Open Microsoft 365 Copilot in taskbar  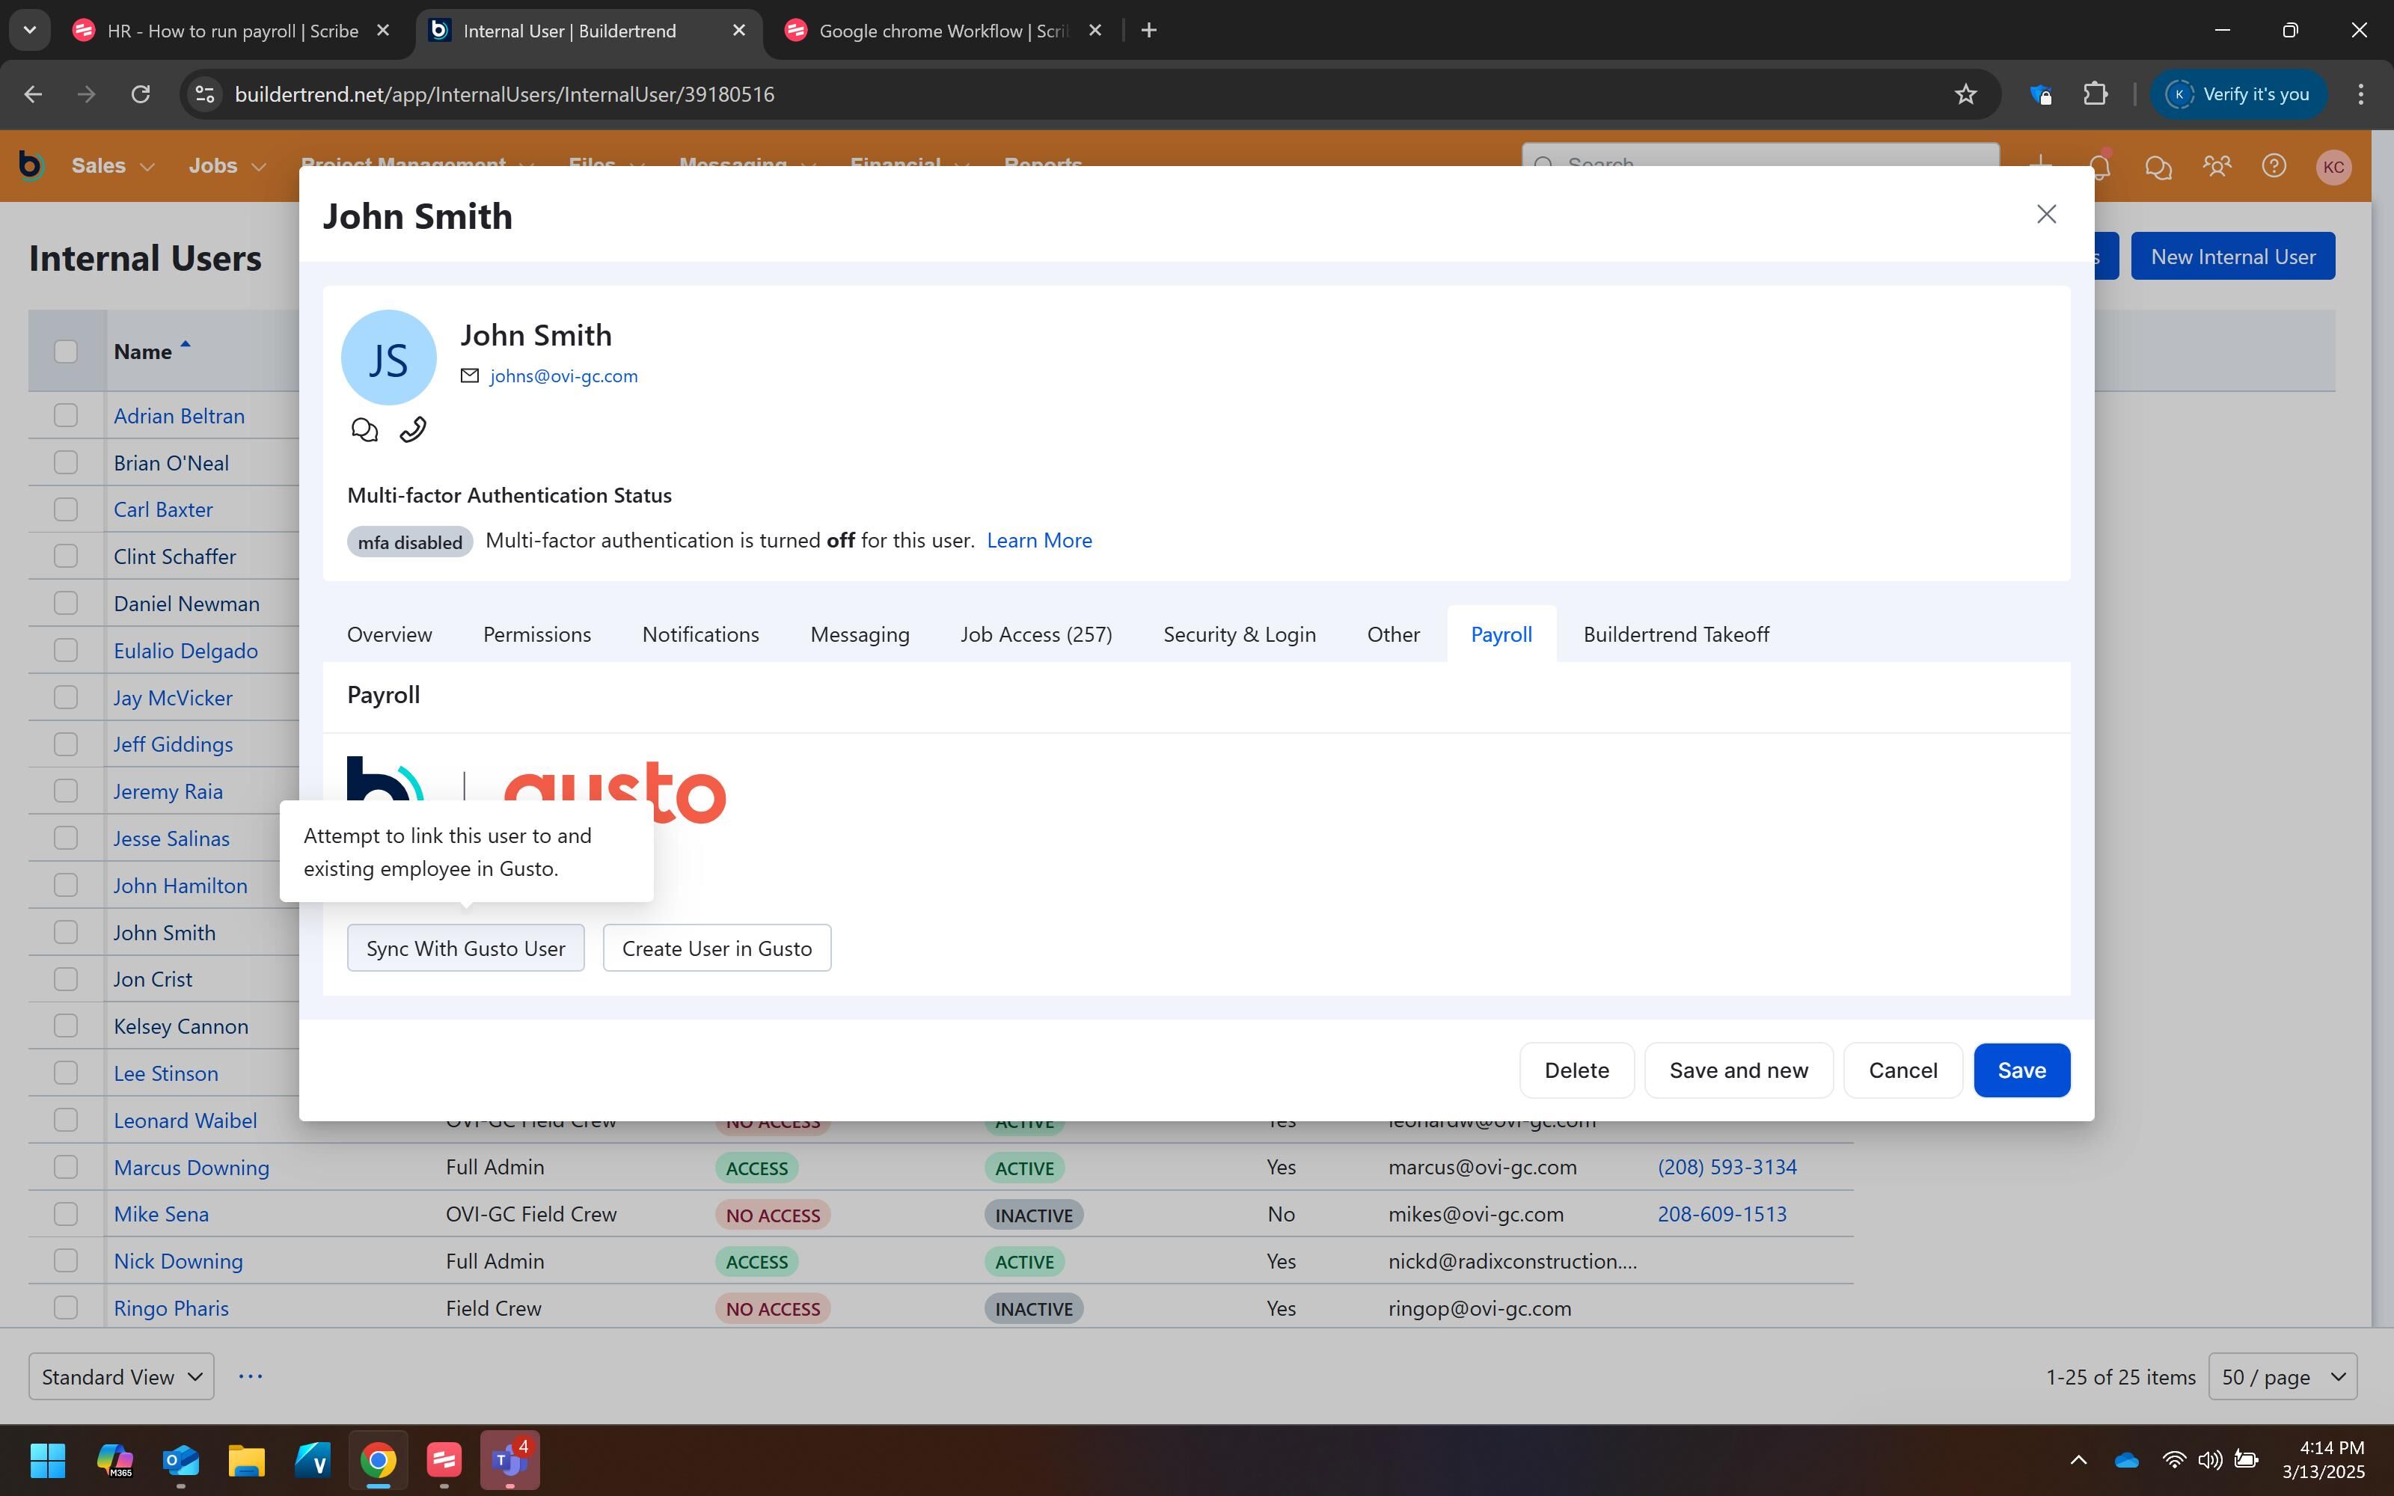114,1460
